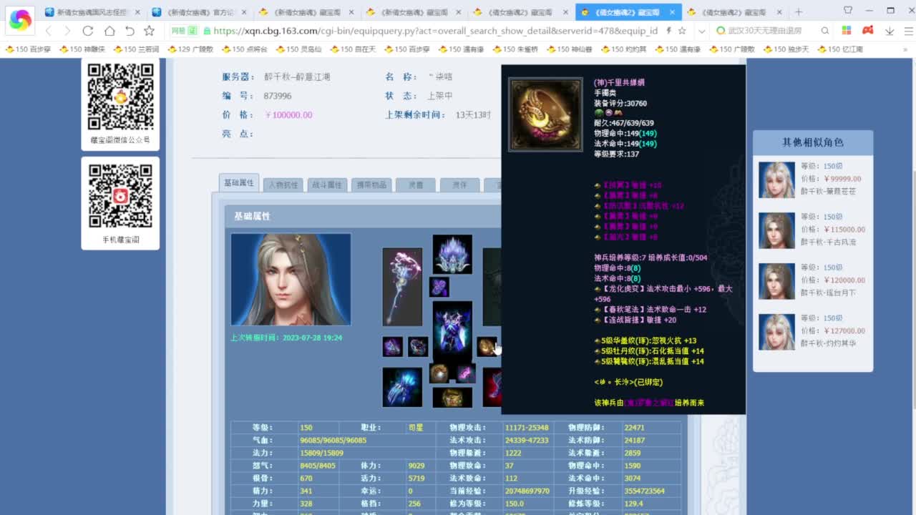Open similar character 醉千秋-灼灼其华

(x=828, y=344)
